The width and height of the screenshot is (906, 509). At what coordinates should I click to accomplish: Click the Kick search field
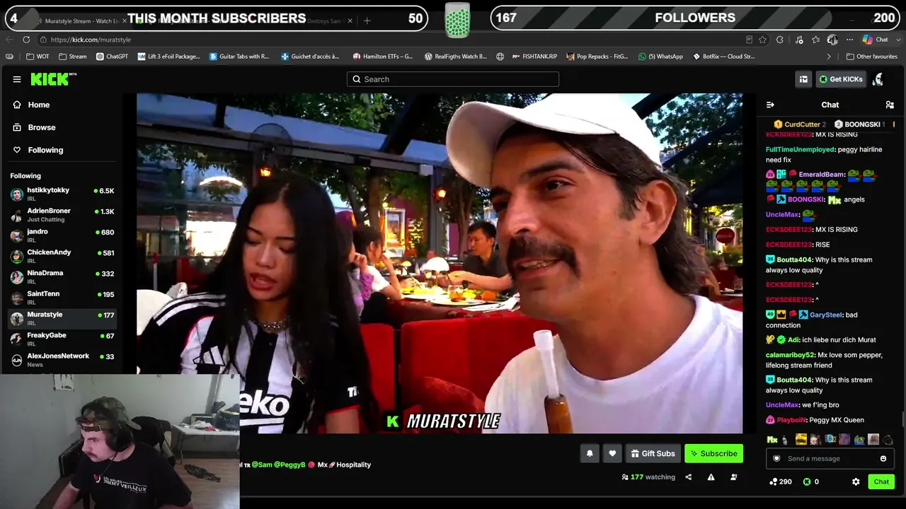[x=453, y=79]
